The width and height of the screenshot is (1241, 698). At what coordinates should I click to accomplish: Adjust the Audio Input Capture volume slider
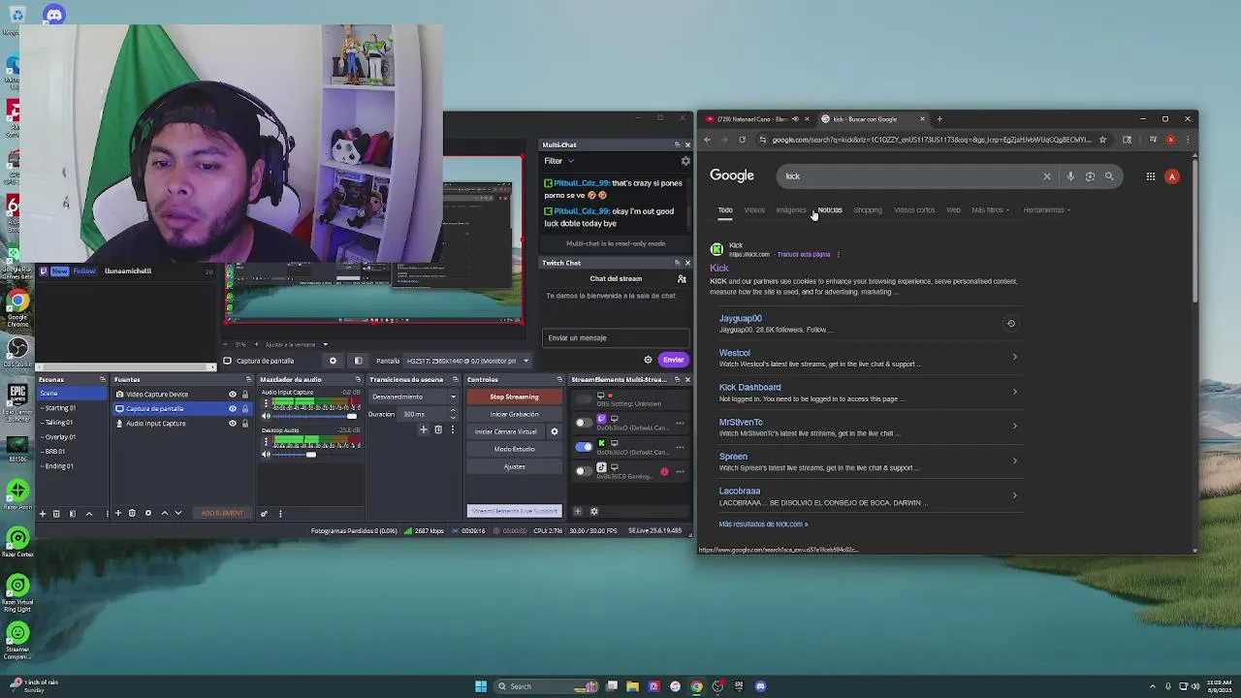pos(315,416)
